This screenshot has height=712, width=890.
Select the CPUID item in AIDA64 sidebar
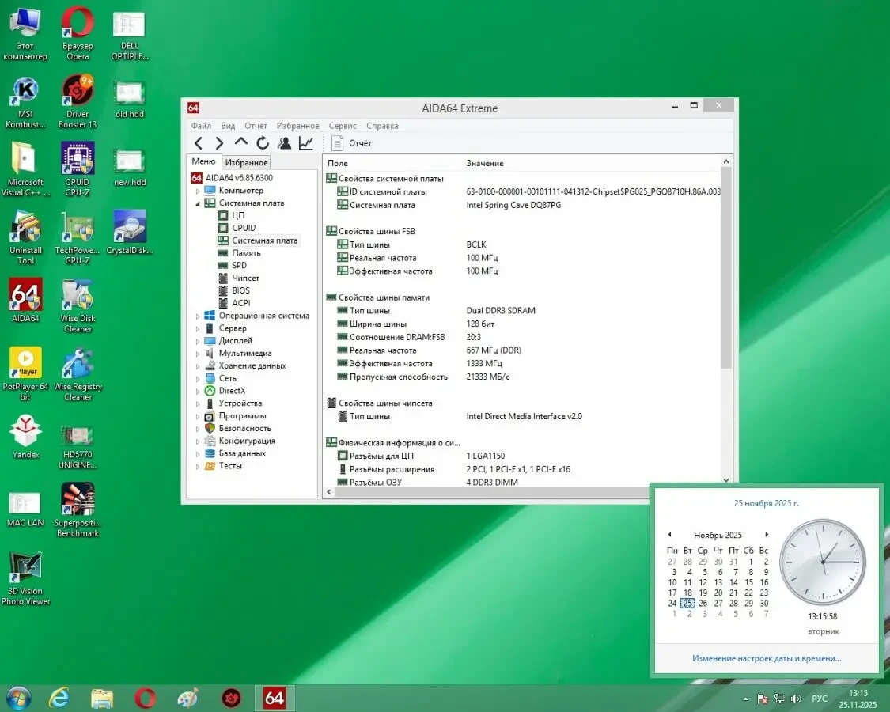click(x=244, y=227)
